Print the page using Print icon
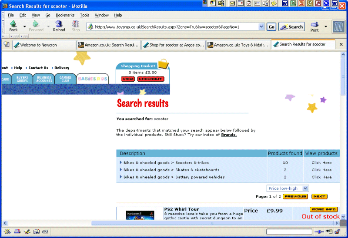Viewport: 348px width, 238px height. tap(315, 26)
